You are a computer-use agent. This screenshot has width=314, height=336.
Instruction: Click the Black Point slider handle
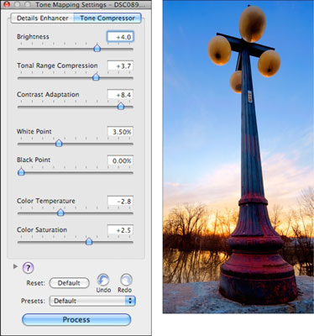click(x=21, y=171)
